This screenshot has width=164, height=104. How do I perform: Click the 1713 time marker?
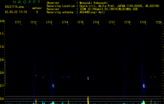tap(49, 22)
